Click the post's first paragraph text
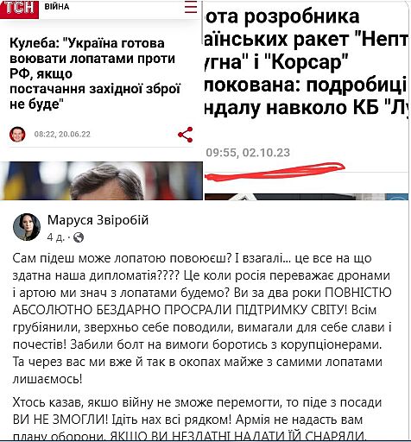Screen dimensions: 411x442 202,319
